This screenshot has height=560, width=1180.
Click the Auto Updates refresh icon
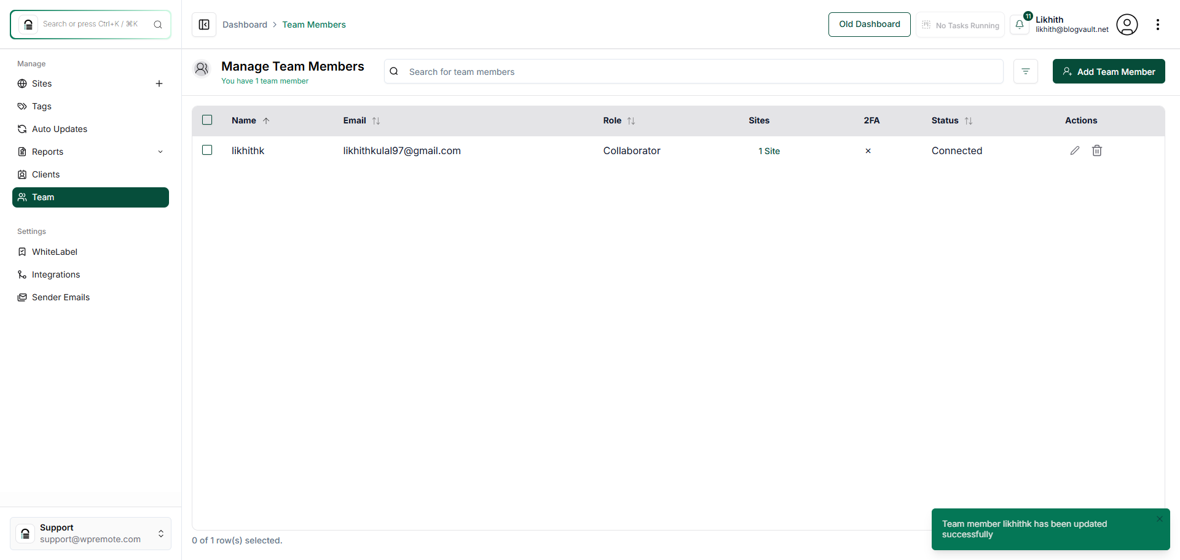pyautogui.click(x=22, y=129)
